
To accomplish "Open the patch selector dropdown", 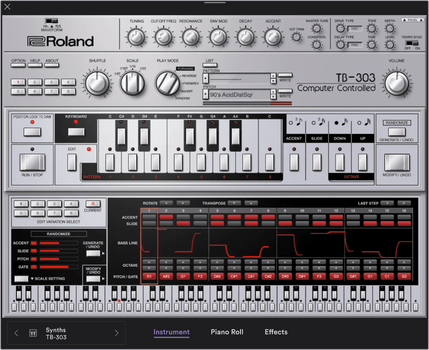I will coord(206,95).
